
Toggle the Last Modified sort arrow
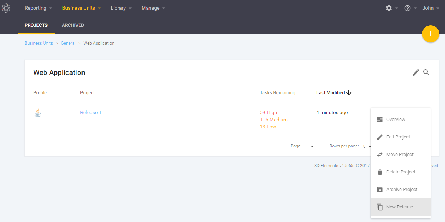(349, 93)
